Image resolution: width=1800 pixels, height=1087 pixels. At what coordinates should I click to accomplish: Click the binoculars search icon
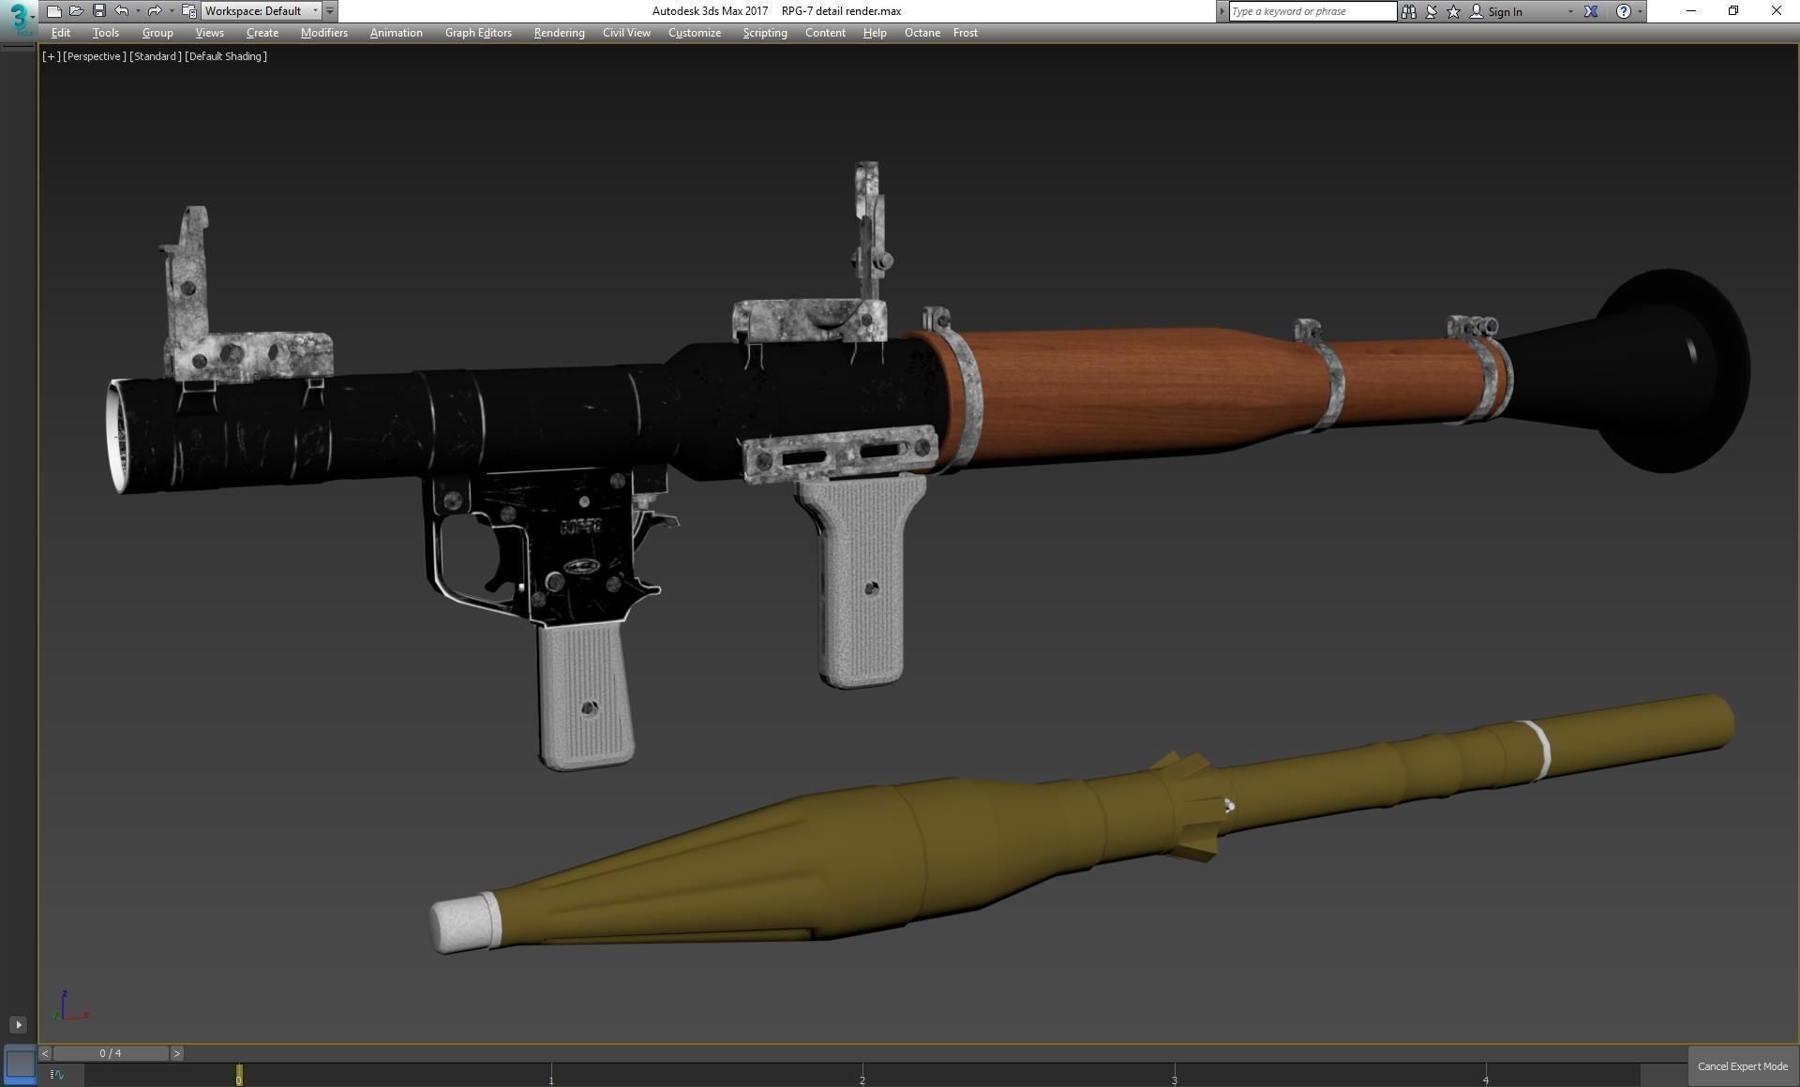click(x=1409, y=11)
